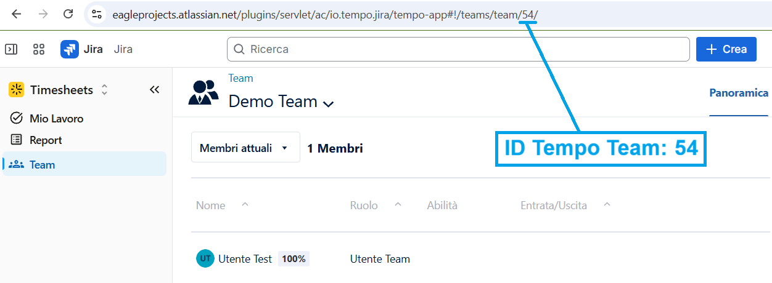772x283 pixels.
Task: Click the Jira logo icon
Action: (x=70, y=49)
